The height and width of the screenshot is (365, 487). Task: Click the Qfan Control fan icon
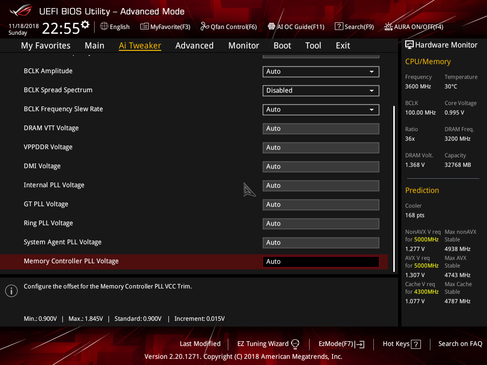pyautogui.click(x=205, y=27)
